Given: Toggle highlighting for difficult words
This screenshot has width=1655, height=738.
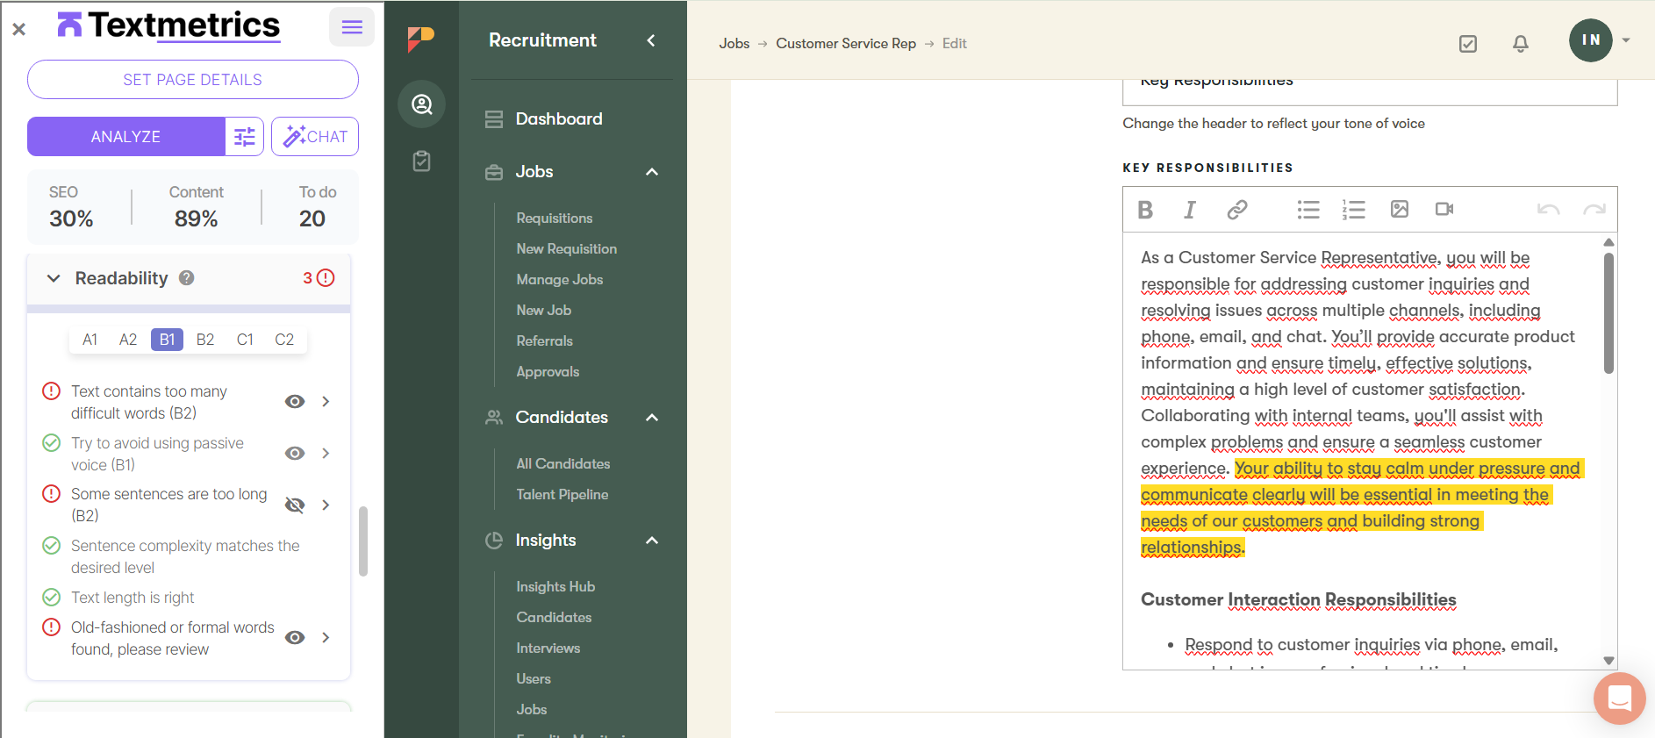Looking at the screenshot, I should tap(295, 402).
